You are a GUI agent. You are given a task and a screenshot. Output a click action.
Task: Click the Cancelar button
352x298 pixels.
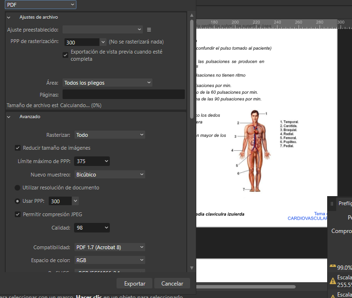172,283
